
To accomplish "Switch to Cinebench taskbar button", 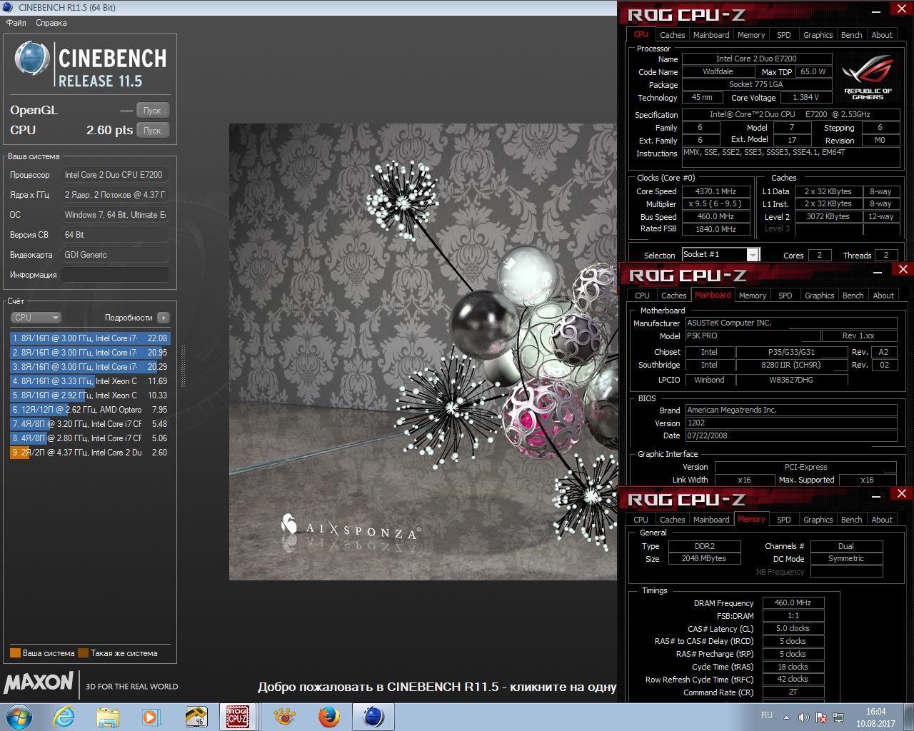I will pyautogui.click(x=373, y=717).
